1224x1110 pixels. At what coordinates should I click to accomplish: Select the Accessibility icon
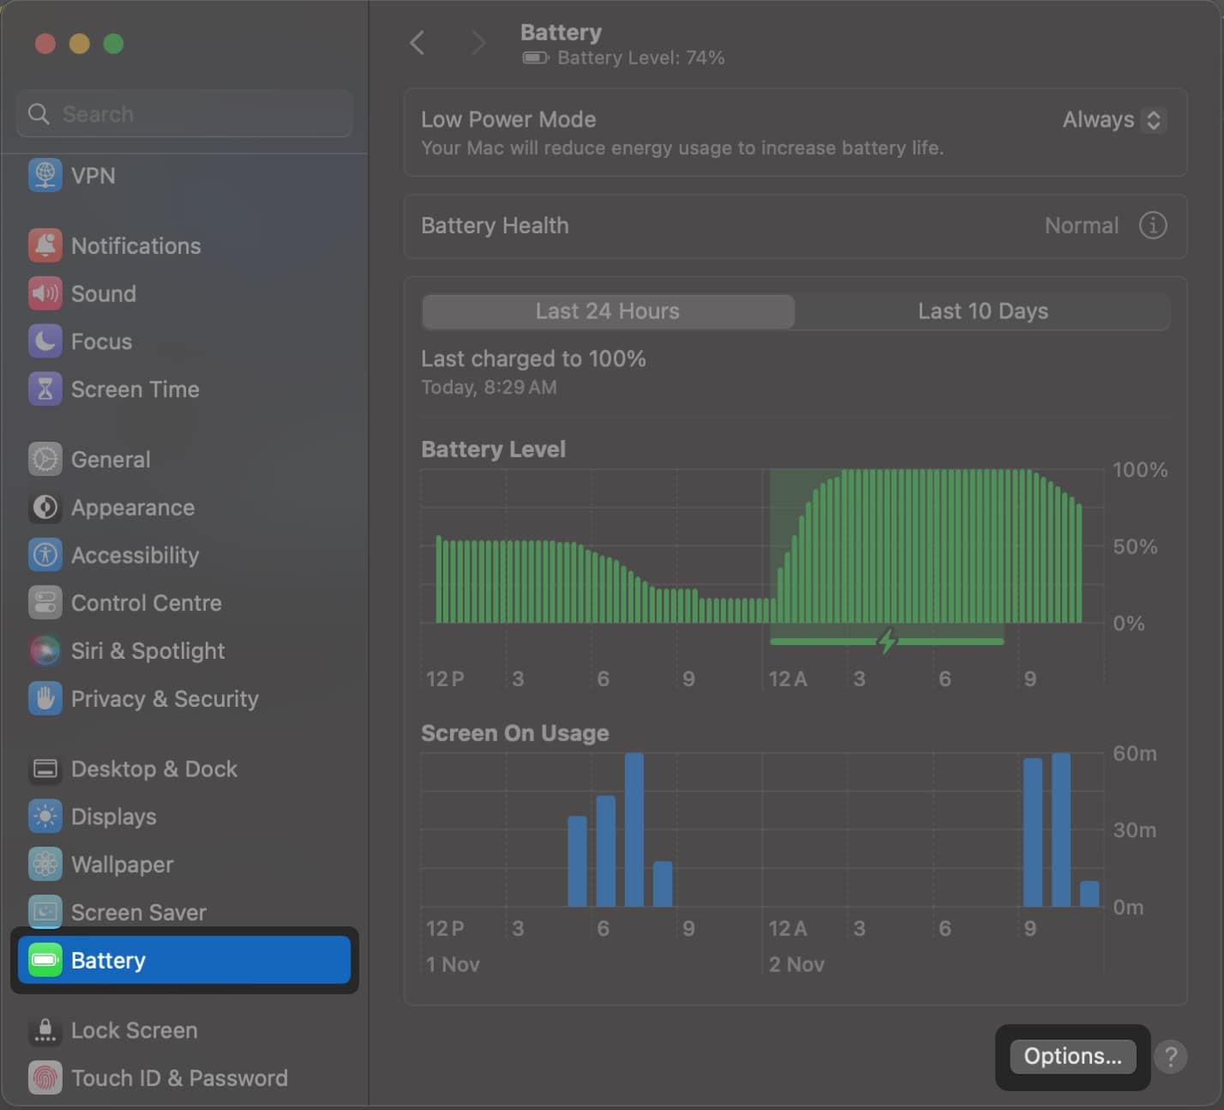tap(45, 555)
